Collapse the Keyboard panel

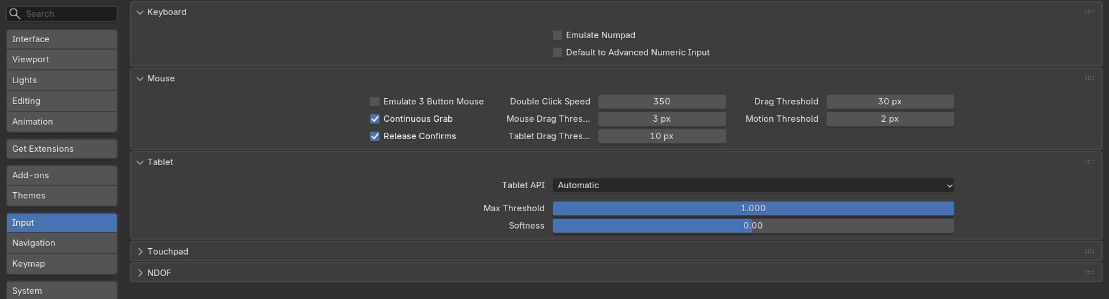click(140, 12)
